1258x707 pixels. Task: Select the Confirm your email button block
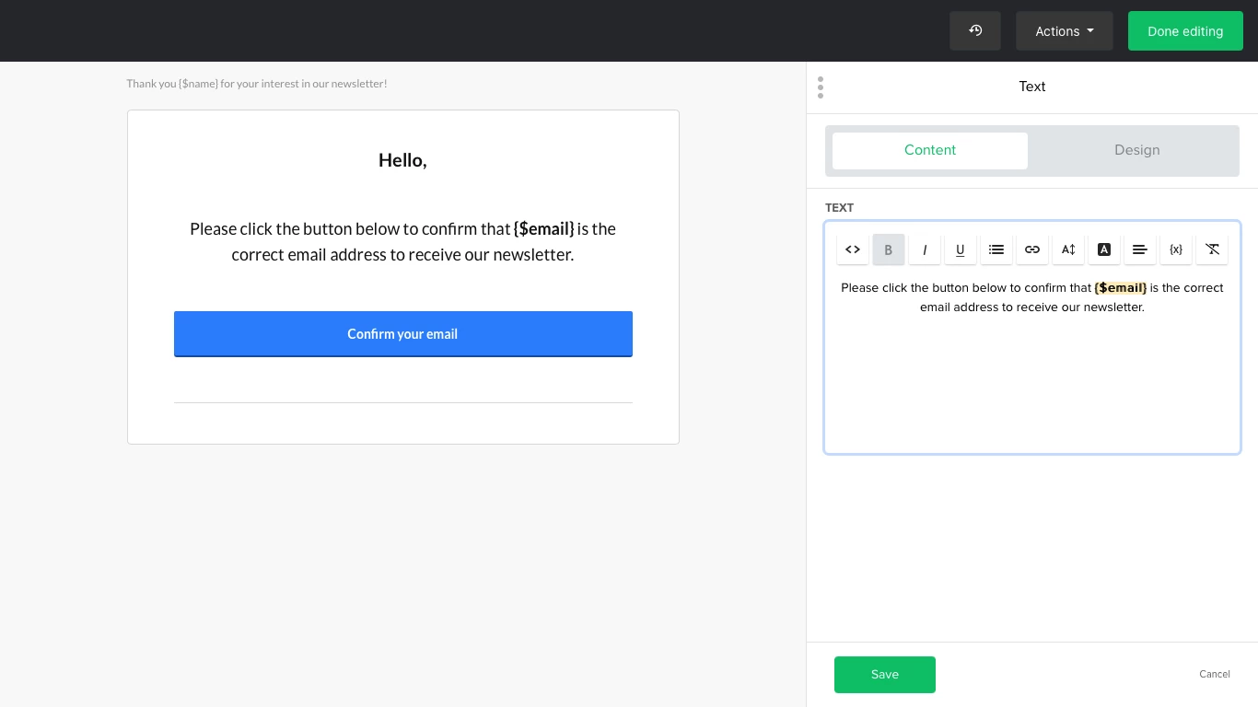pyautogui.click(x=402, y=334)
